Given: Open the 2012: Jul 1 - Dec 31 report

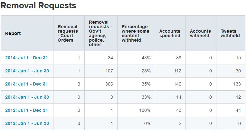Looking at the screenshot, I should tap(26, 110).
